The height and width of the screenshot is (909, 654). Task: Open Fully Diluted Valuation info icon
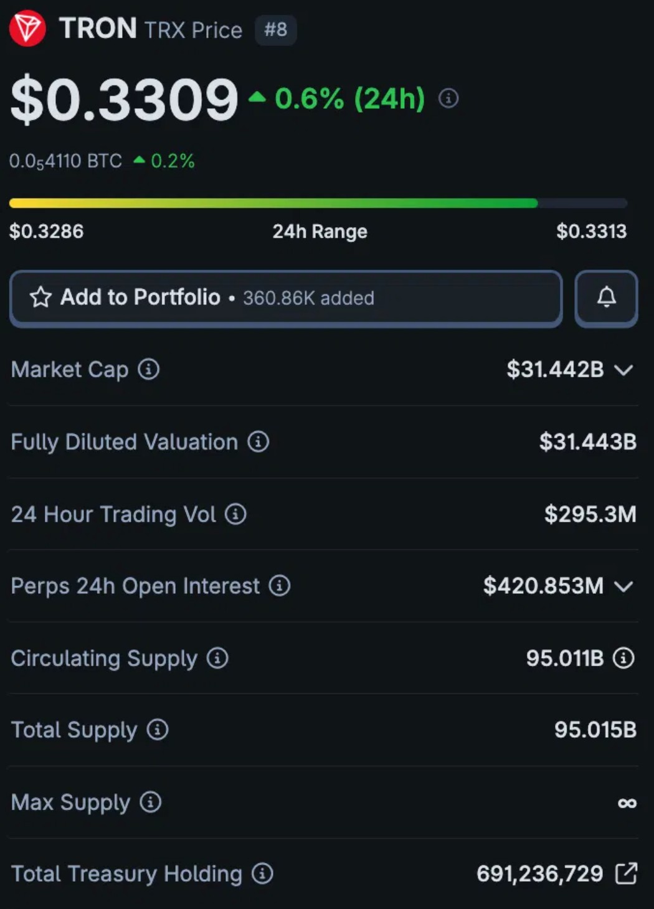[x=258, y=441]
